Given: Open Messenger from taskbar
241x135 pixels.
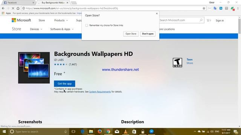Looking at the screenshot, I should (151, 132).
